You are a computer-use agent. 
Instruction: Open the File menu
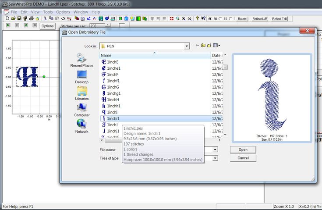[x=14, y=12]
